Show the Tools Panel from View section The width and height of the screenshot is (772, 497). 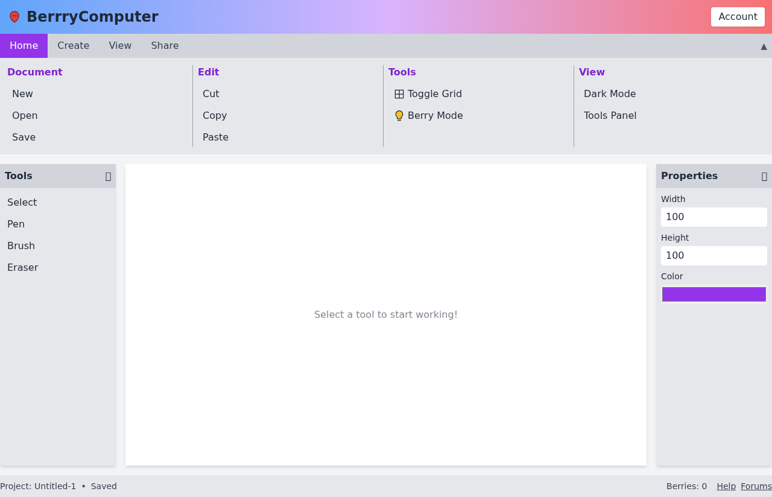coord(610,115)
